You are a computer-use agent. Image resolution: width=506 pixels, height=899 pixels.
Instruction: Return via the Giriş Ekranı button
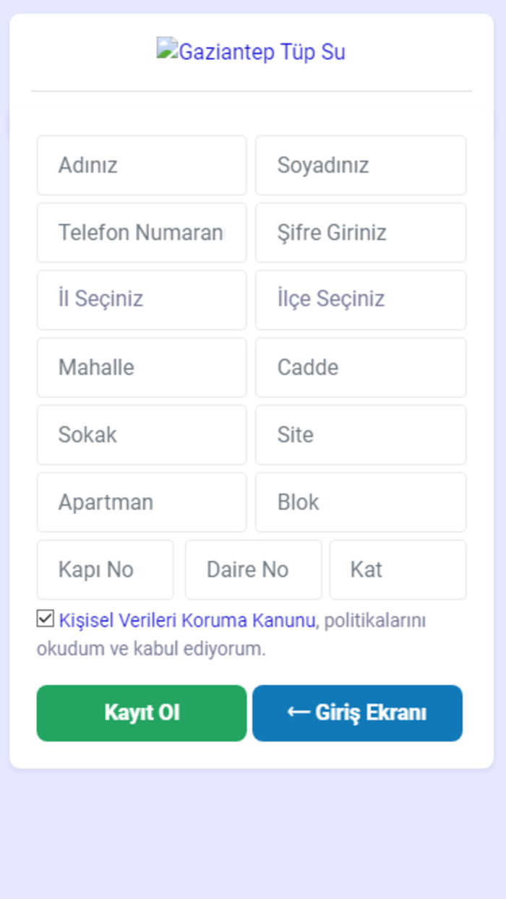(357, 713)
